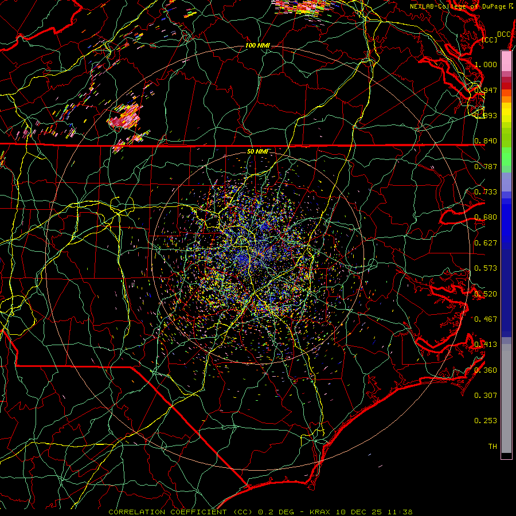516x516 pixels.
Task: Click the 0.520 value on the color scale
Action: [486, 294]
